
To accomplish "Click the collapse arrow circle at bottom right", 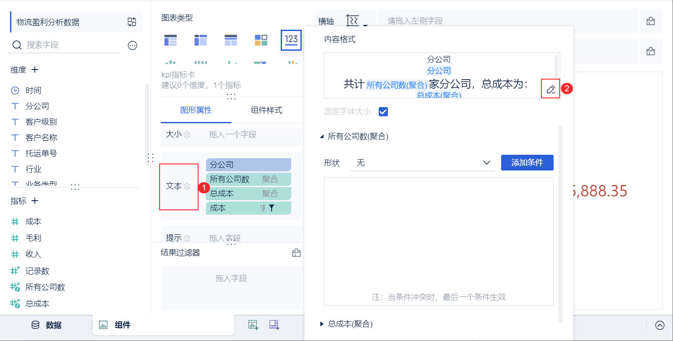I will click(x=660, y=325).
